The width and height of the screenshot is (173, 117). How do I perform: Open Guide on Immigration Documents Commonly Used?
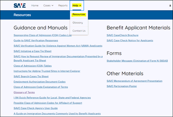(57, 114)
